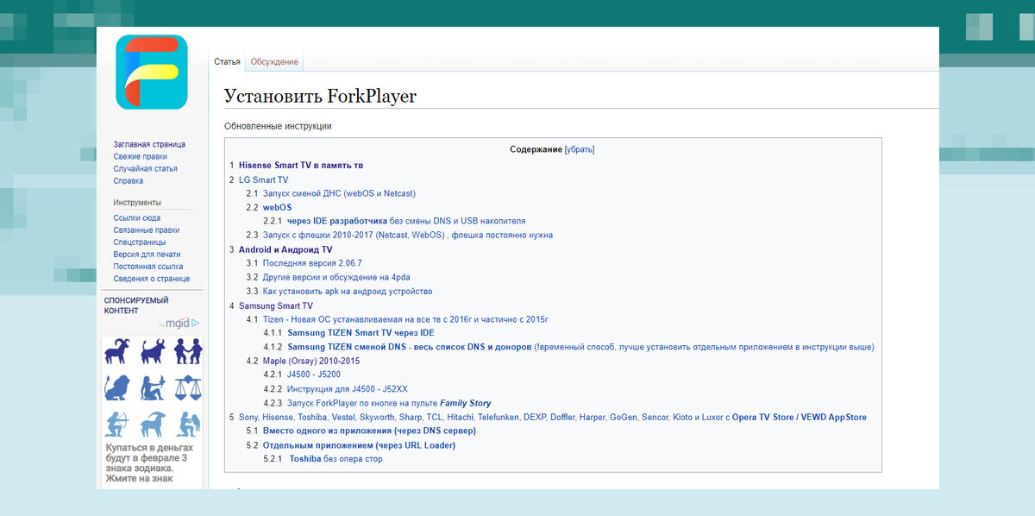Jump to Sony, Hisense, Toshiba section 5
The height and width of the screenshot is (516, 1035).
pyautogui.click(x=553, y=417)
